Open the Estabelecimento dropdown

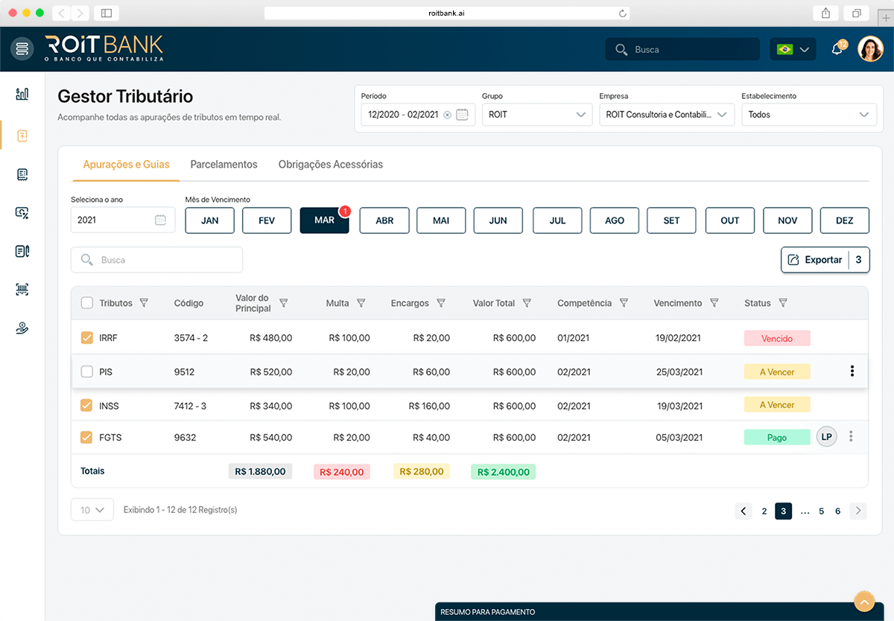point(809,115)
